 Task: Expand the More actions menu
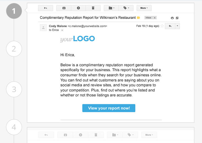pyautogui.click(x=144, y=8)
